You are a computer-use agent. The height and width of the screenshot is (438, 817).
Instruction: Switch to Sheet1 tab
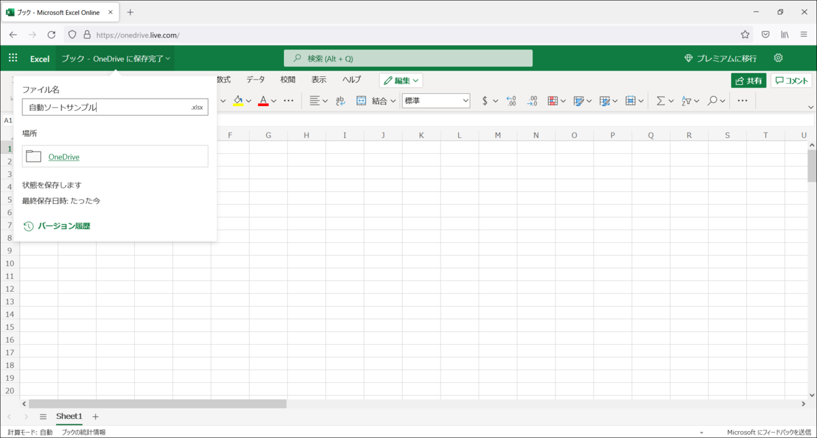click(69, 416)
